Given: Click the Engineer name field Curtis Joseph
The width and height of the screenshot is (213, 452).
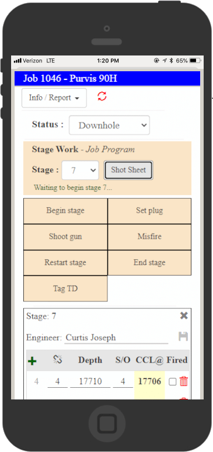Looking at the screenshot, I should pos(116,338).
